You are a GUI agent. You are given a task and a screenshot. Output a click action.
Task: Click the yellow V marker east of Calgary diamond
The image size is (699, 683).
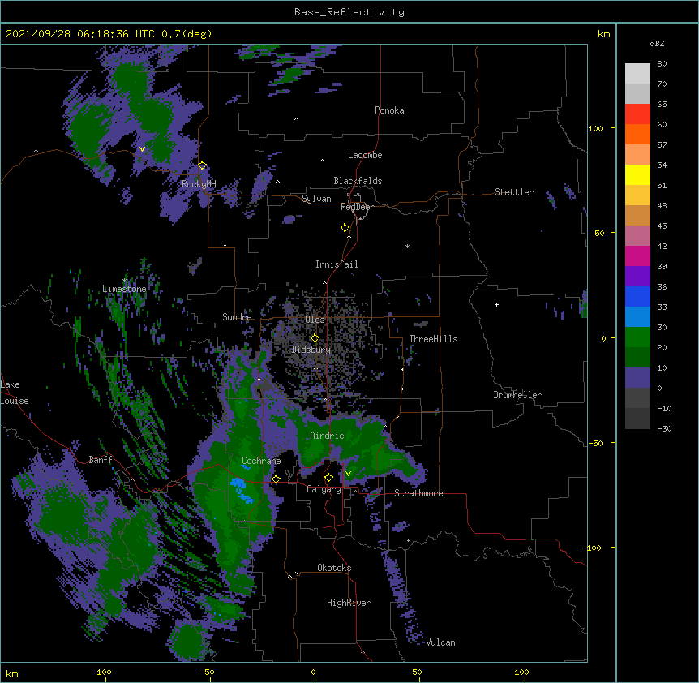click(348, 474)
